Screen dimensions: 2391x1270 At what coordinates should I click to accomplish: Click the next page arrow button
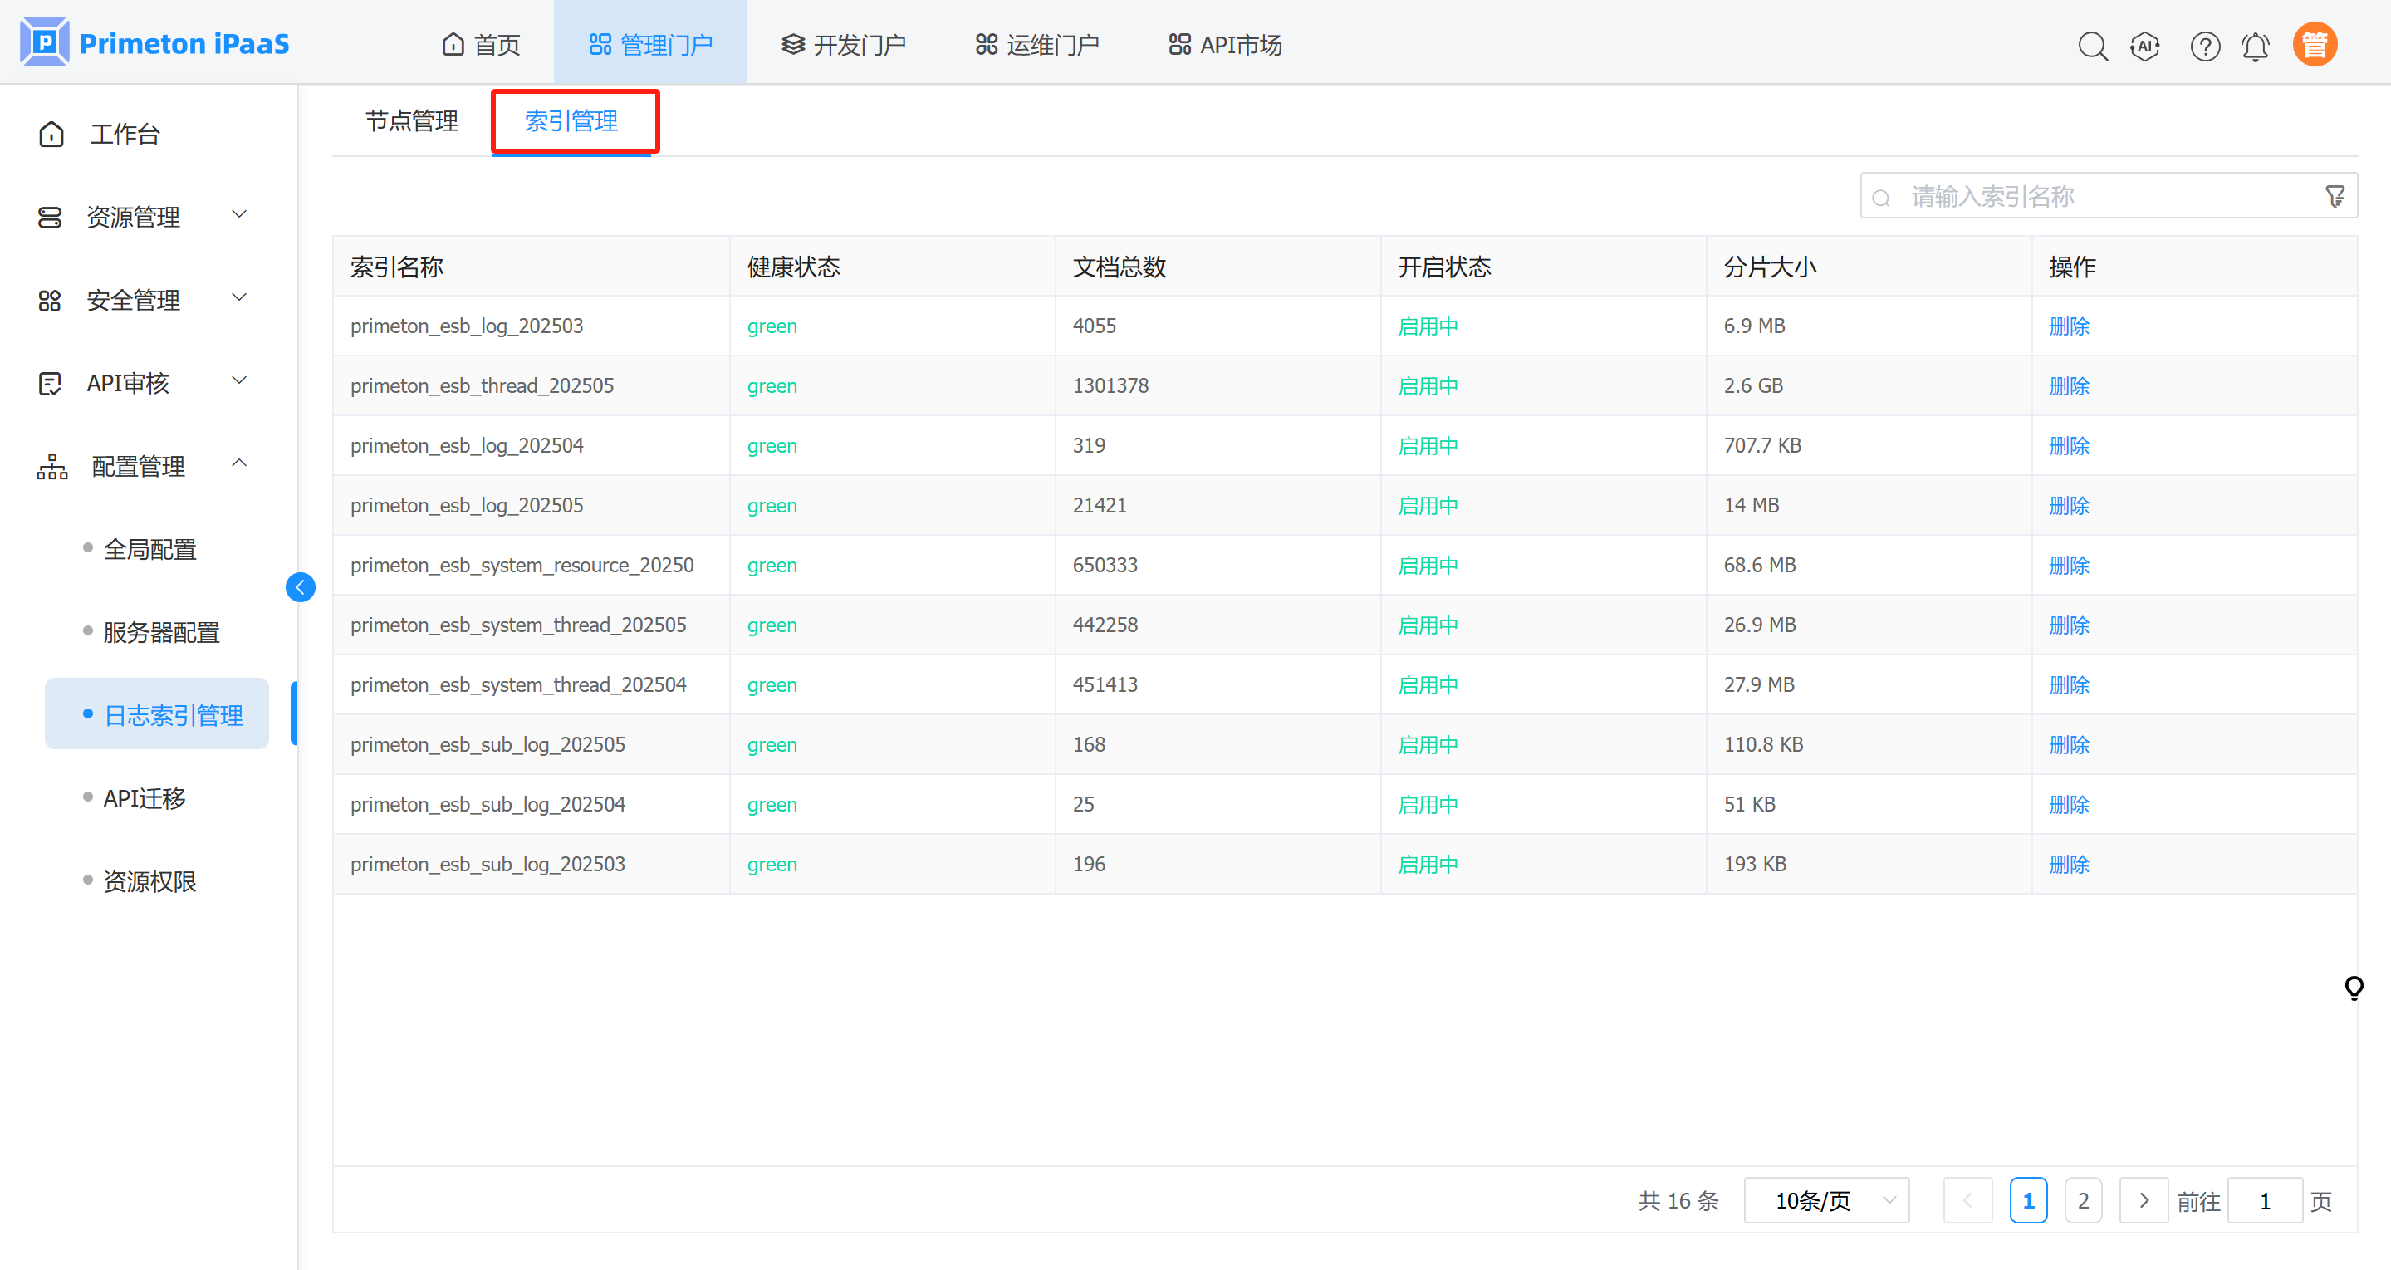(2144, 1200)
